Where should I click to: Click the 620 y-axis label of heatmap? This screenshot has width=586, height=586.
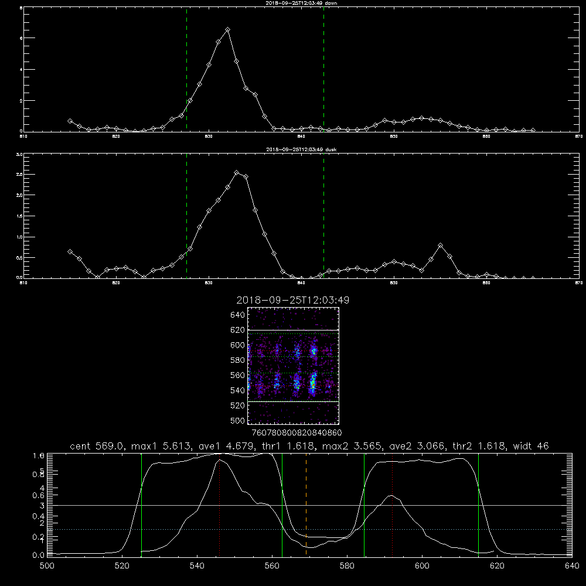click(x=238, y=330)
